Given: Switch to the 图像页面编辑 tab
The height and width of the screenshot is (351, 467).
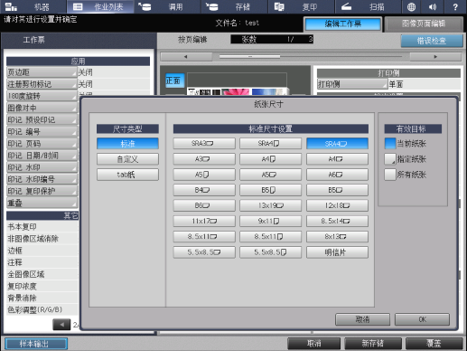Looking at the screenshot, I should pos(424,24).
